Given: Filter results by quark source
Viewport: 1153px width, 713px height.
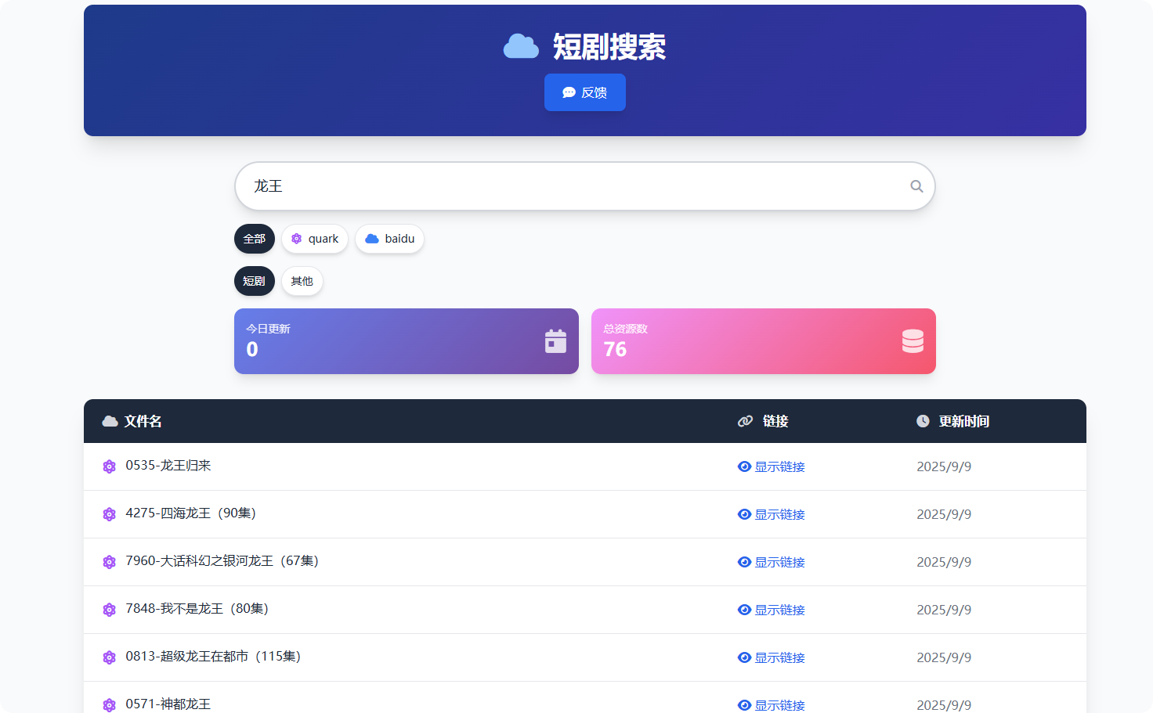Looking at the screenshot, I should coord(315,239).
